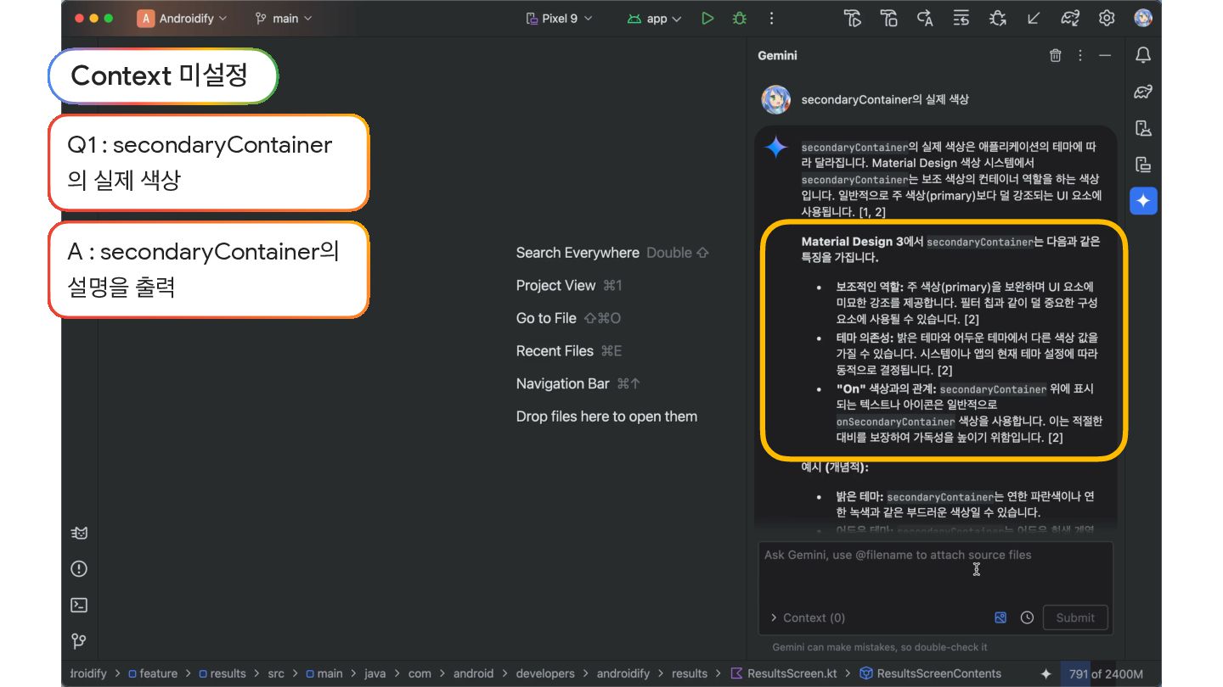Click the Submit button in Gemini panel

(1075, 617)
